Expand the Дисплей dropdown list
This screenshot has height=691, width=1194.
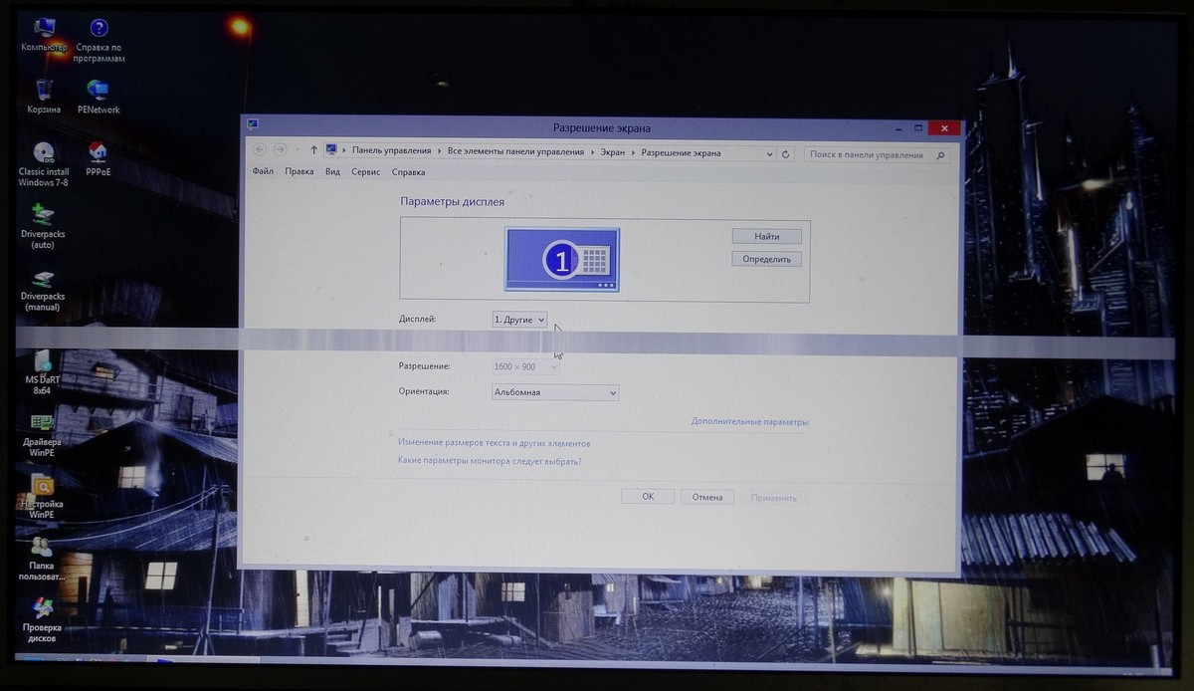[x=519, y=320]
